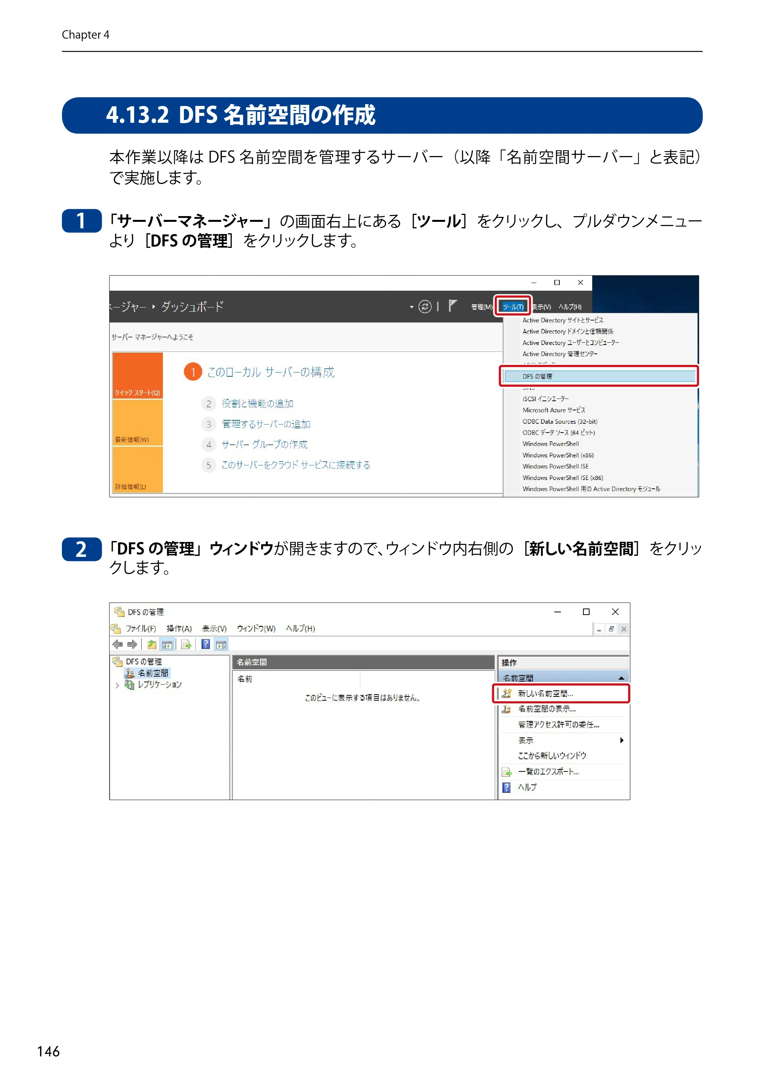Click サーバー グループの作成 link
The width and height of the screenshot is (765, 1082).
coord(264,444)
